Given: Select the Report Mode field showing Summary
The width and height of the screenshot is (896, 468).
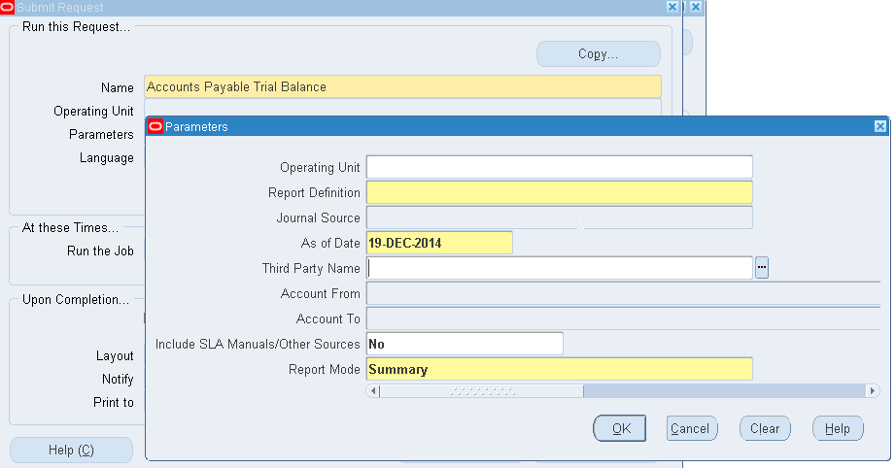Looking at the screenshot, I should tap(559, 369).
